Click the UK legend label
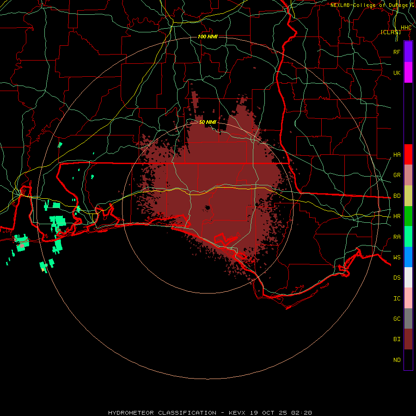Viewport: 416px width, 416px height. pos(397,73)
